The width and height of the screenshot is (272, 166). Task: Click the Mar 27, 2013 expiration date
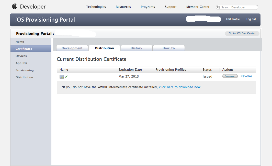coord(129,77)
